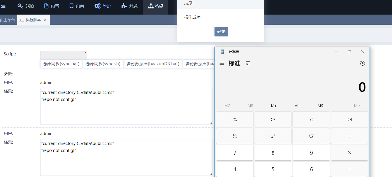Toggle calculator keep-on-top mode icon
Image resolution: width=392 pixels, height=177 pixels.
(x=248, y=63)
